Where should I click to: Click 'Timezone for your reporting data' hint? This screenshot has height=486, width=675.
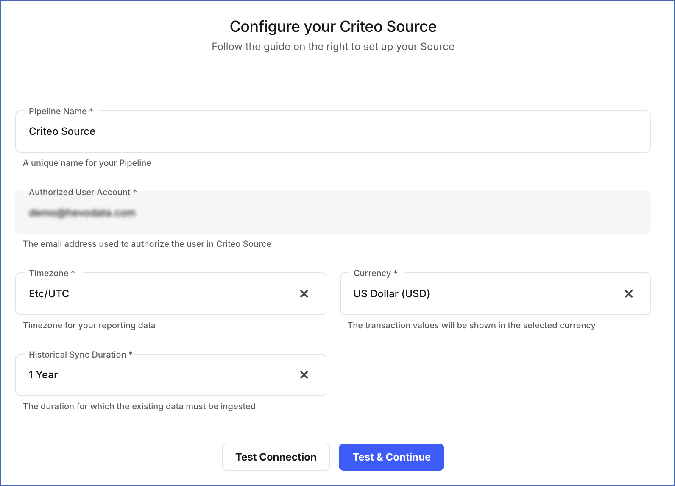89,325
